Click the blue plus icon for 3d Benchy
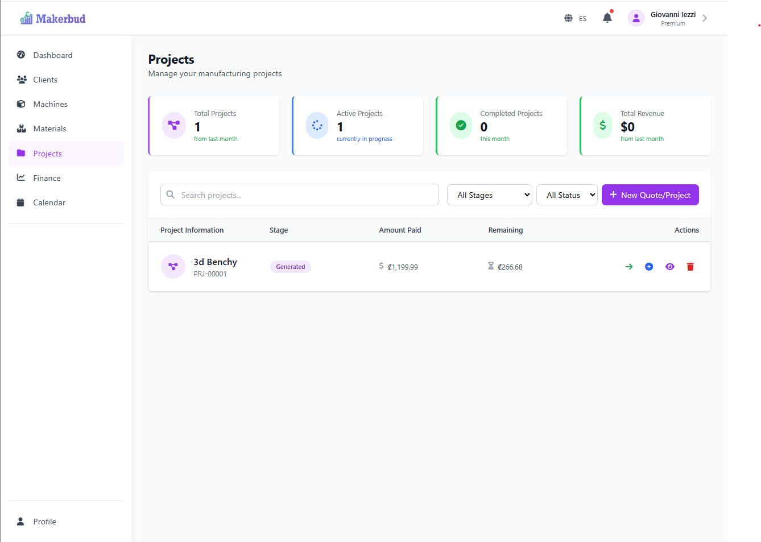The width and height of the screenshot is (761, 542). [649, 267]
